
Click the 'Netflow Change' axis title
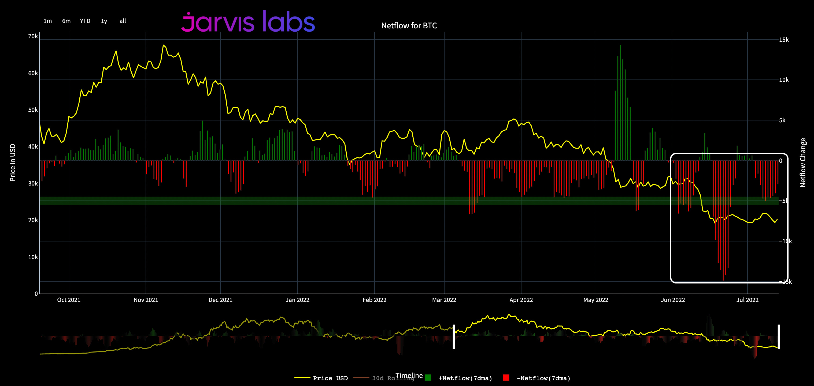803,163
